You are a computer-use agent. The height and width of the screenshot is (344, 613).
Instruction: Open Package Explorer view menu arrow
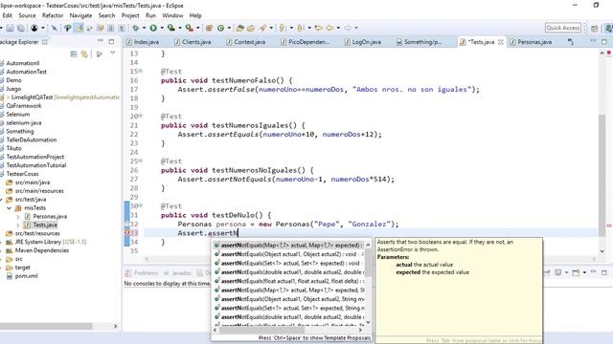point(113,54)
